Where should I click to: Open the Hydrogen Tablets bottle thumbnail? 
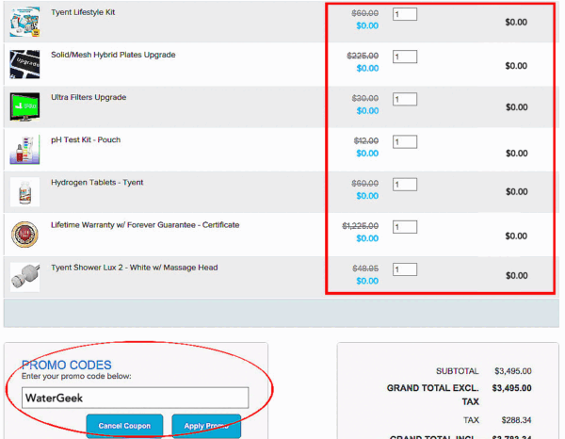24,192
